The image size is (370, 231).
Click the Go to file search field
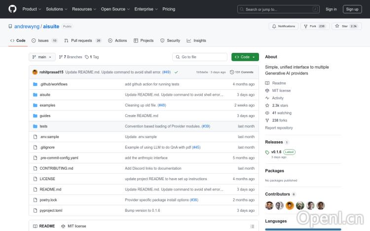pos(200,57)
